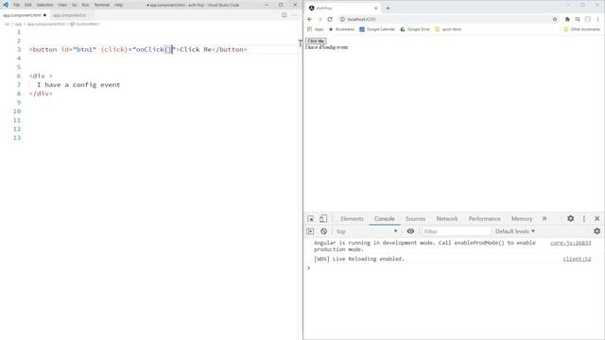This screenshot has height=340, width=605.
Task: Click the 'Click Me' button on the page
Action: [x=316, y=41]
